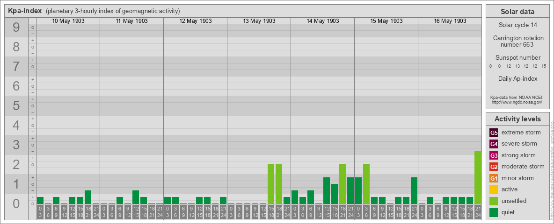Click the 'Daily Ap-index' label
Viewport: 554px width, 224px height.
click(x=518, y=78)
